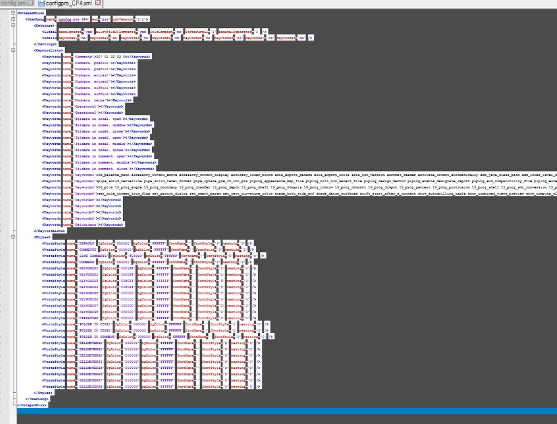
Task: Click the <NotepadPlus> opening tag
Action: [31, 13]
